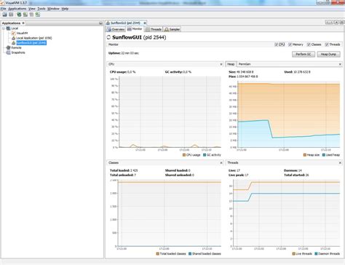This screenshot has height=265, width=345.
Task: Uncheck the Memory checkbox
Action: [290, 44]
